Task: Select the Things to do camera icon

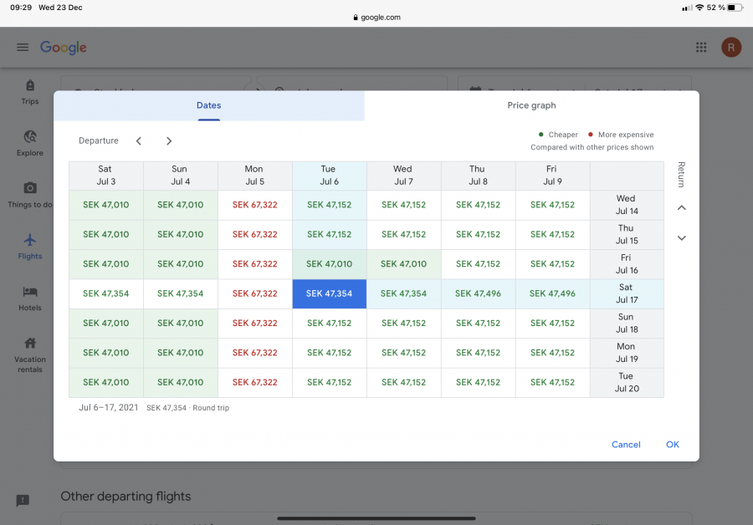Action: pos(30,188)
